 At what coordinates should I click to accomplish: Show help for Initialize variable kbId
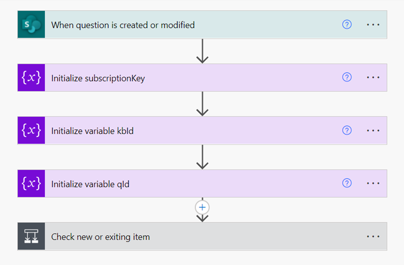point(347,131)
